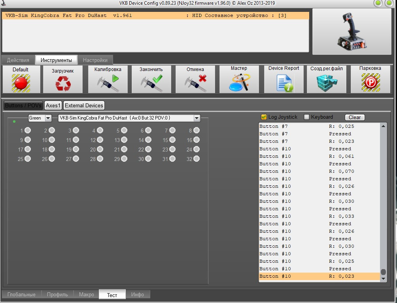
Task: Click button 10 indicator light
Action: (52, 140)
